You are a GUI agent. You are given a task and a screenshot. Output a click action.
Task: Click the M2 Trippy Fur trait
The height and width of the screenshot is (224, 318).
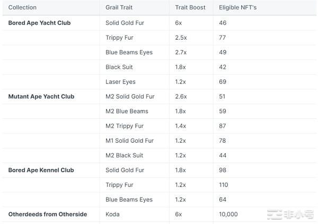[126, 126]
